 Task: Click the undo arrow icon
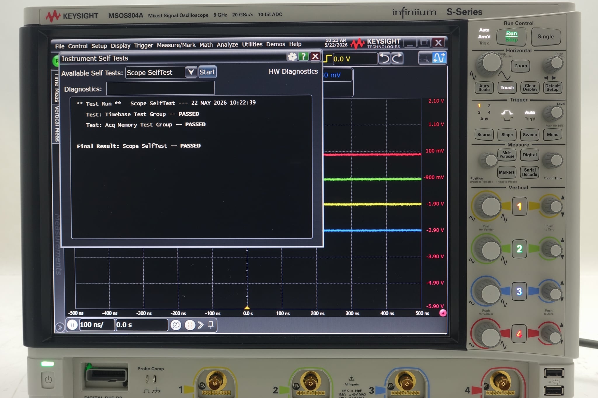[x=385, y=58]
